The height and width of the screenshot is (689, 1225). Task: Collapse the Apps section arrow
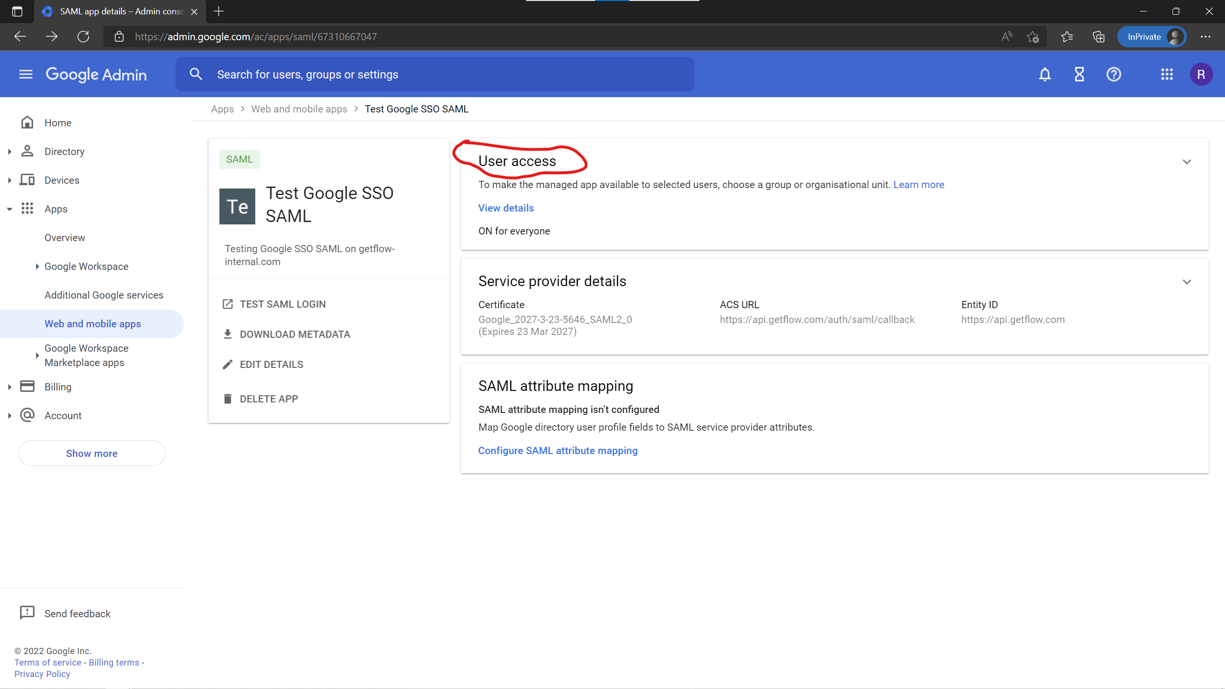pos(10,209)
